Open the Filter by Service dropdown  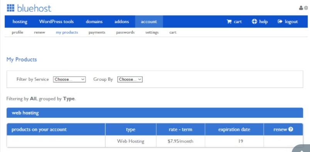[69, 79]
